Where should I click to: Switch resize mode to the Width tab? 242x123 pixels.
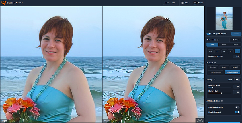click(x=224, y=44)
